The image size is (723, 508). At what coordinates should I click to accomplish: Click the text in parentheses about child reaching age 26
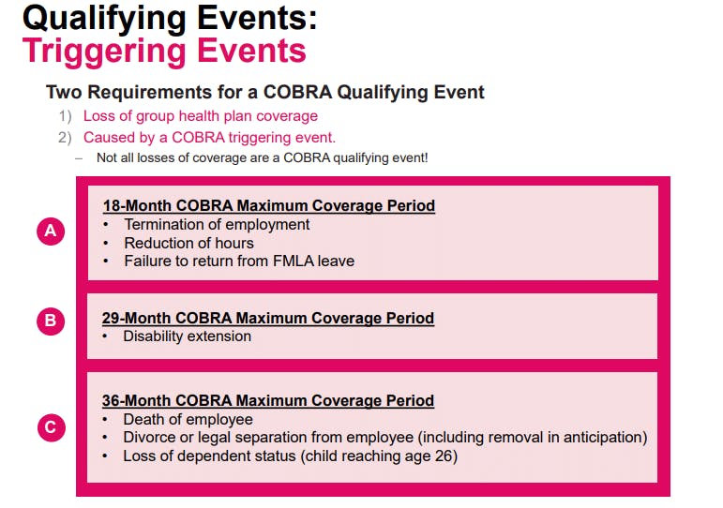tap(379, 456)
